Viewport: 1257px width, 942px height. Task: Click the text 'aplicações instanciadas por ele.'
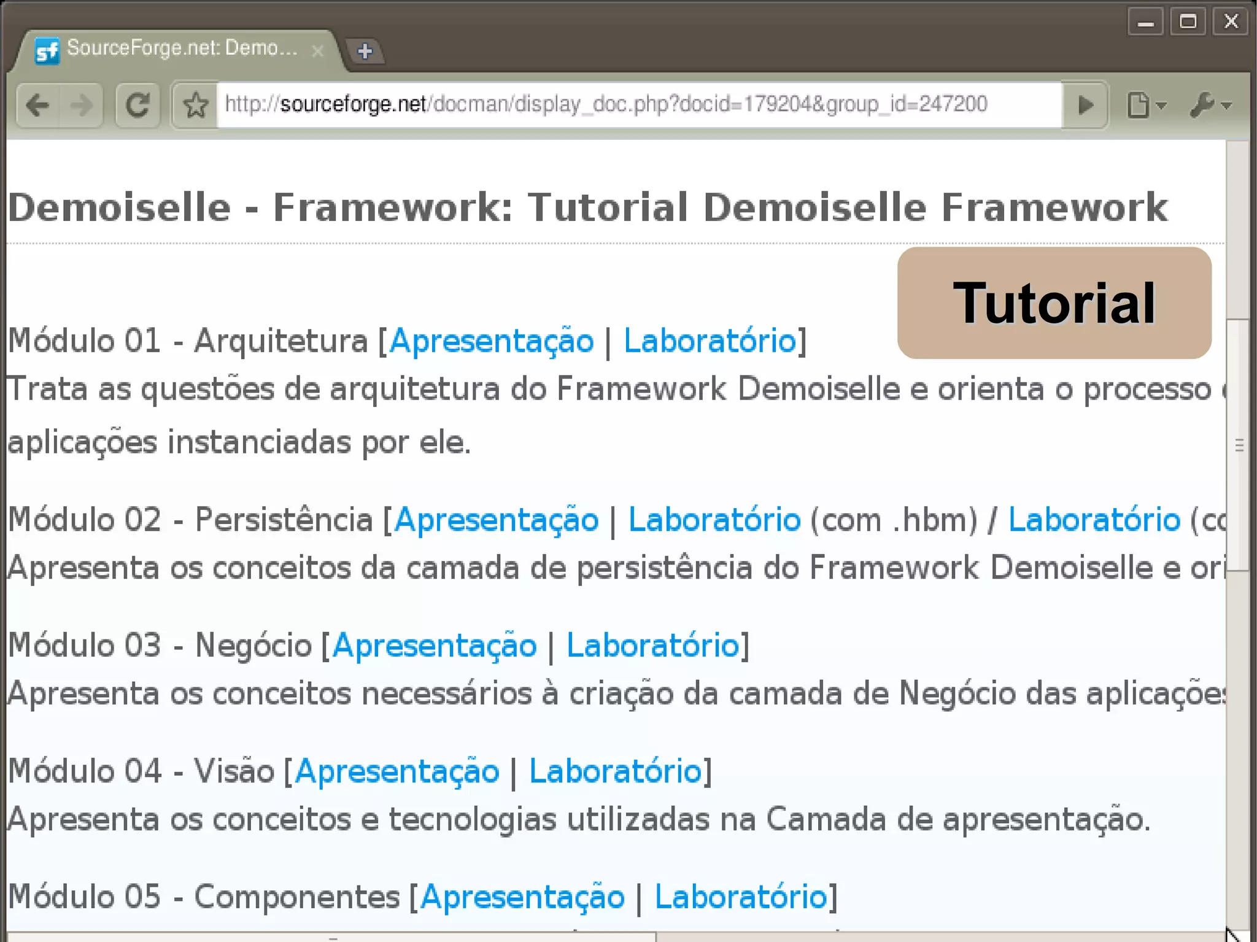coord(239,442)
